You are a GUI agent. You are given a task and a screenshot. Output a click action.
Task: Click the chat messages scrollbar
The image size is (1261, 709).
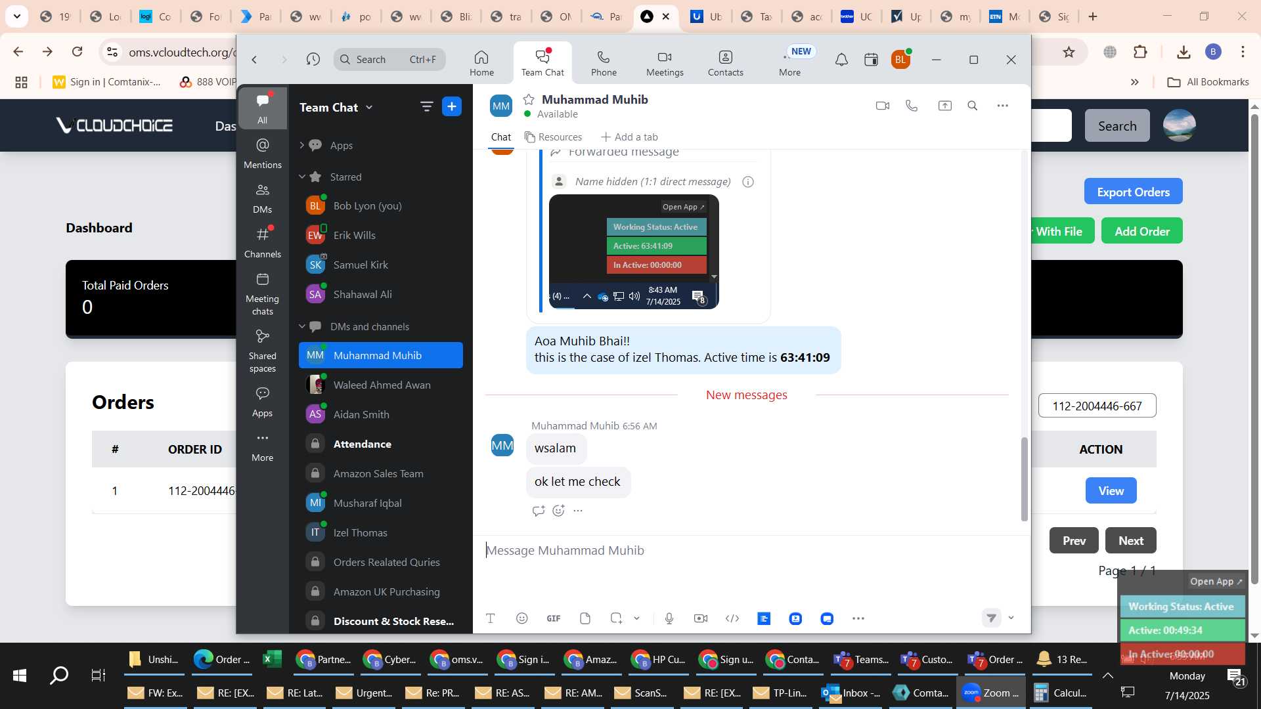pyautogui.click(x=1024, y=479)
